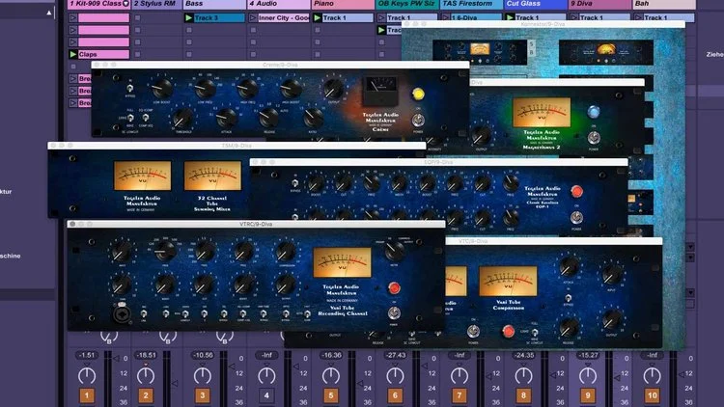The height and width of the screenshot is (407, 724).
Task: Click the blue lamp on Magnetismus 2
Action: (x=594, y=112)
